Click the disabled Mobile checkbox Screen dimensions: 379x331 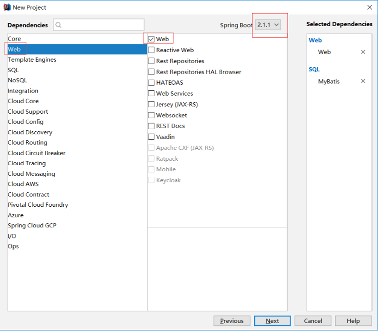pos(151,169)
